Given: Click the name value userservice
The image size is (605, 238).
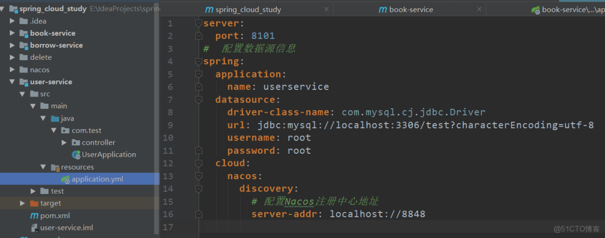Looking at the screenshot, I should (x=296, y=87).
